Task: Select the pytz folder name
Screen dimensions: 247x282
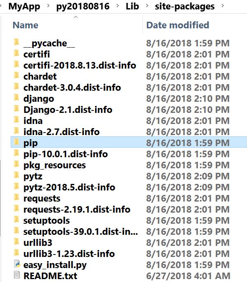Action: tap(33, 177)
